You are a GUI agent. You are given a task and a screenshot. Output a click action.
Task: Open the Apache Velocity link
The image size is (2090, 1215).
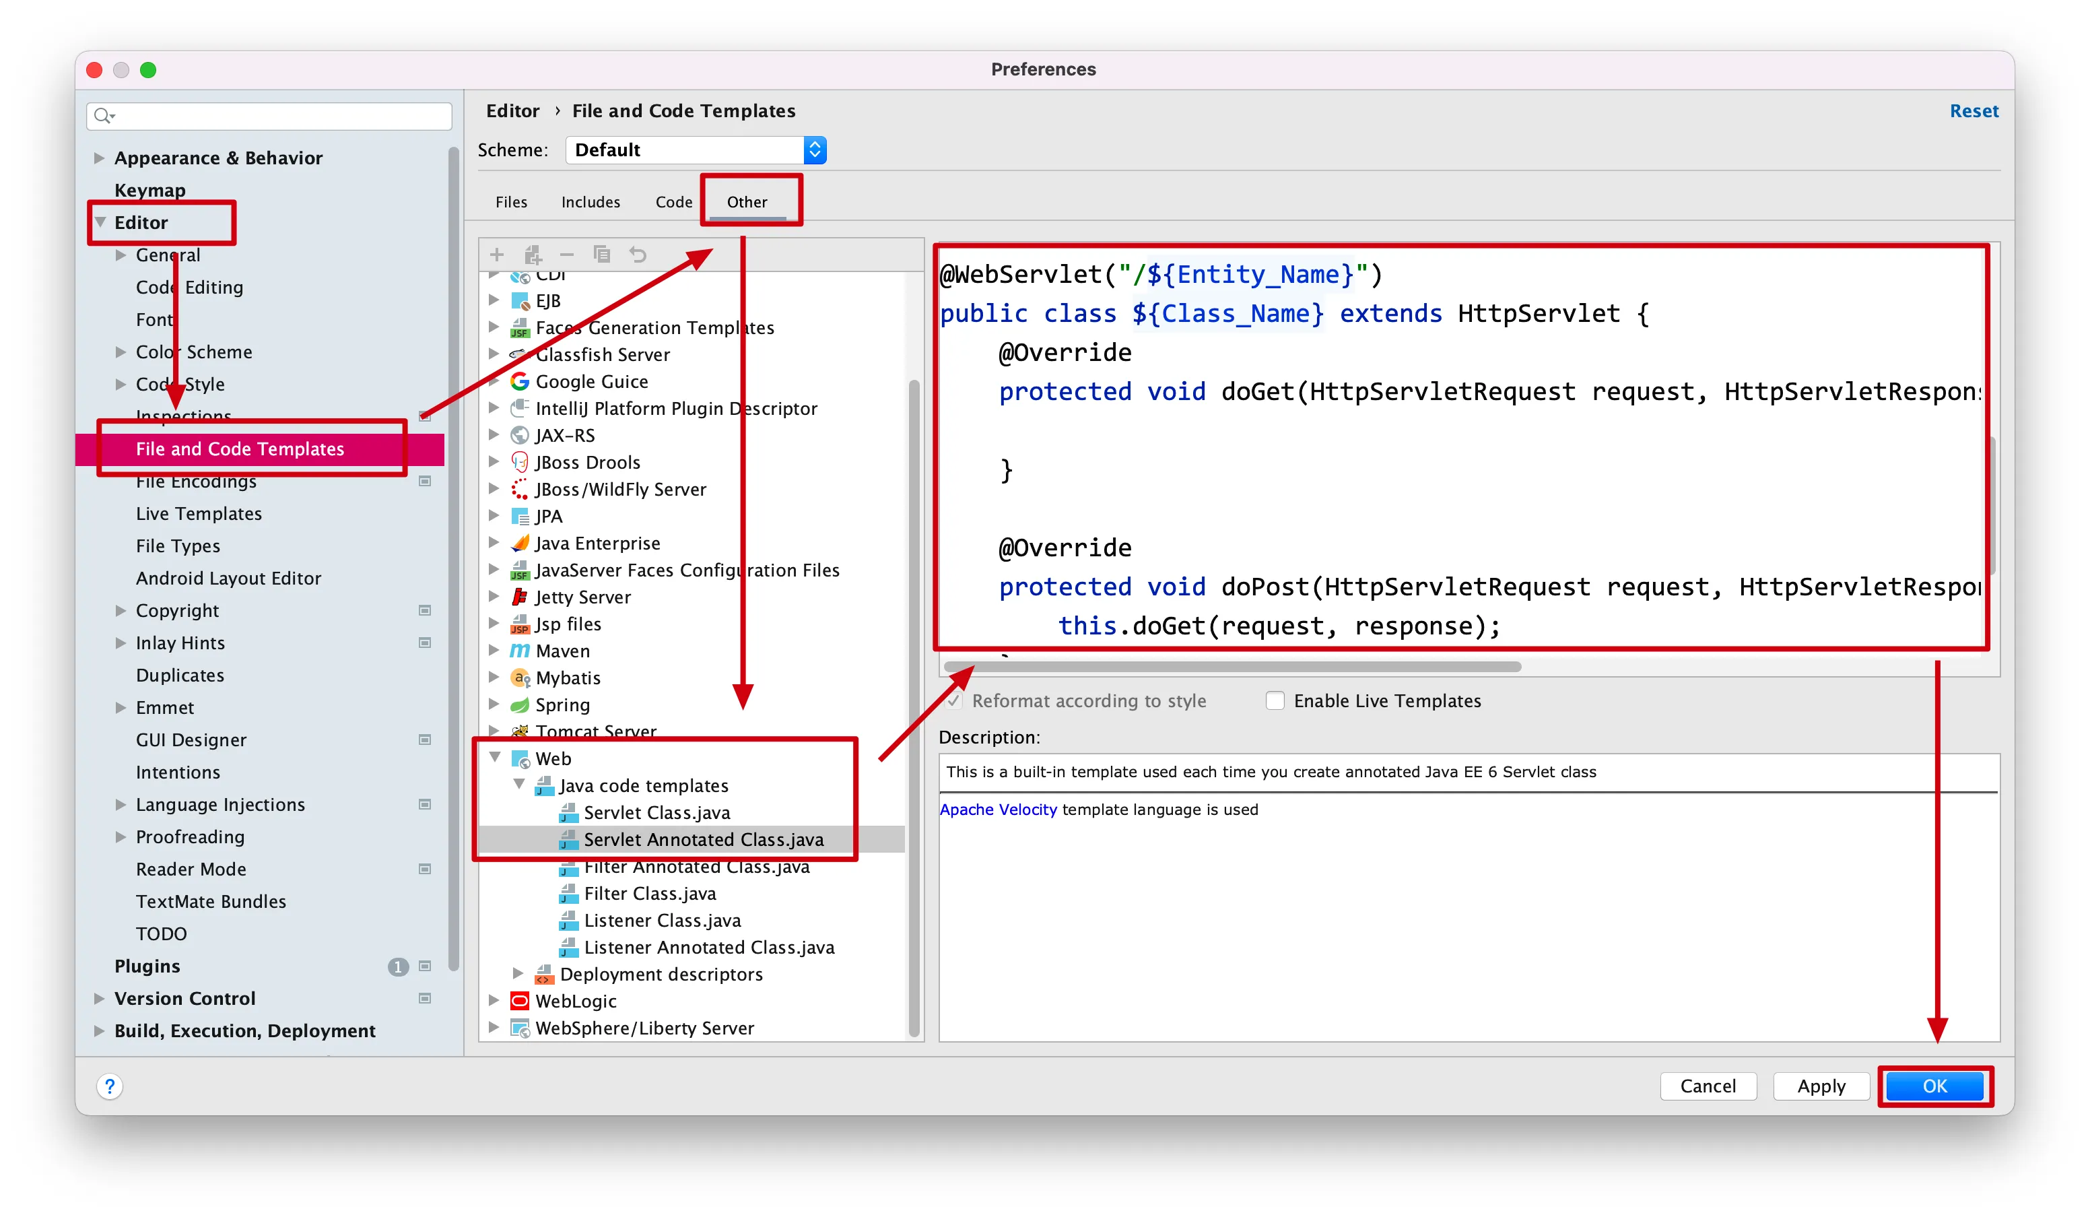coord(998,810)
